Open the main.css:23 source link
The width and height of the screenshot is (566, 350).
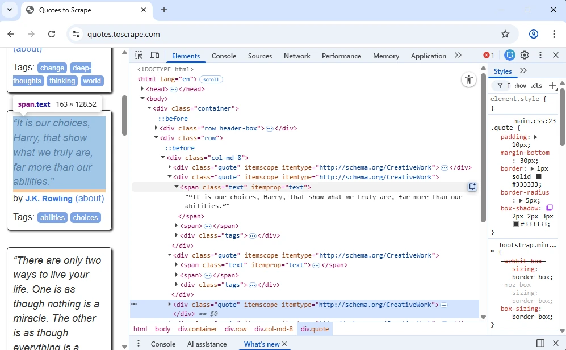535,121
